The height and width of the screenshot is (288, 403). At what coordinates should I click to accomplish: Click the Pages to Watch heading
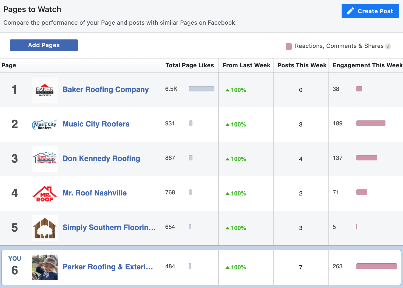(x=32, y=9)
